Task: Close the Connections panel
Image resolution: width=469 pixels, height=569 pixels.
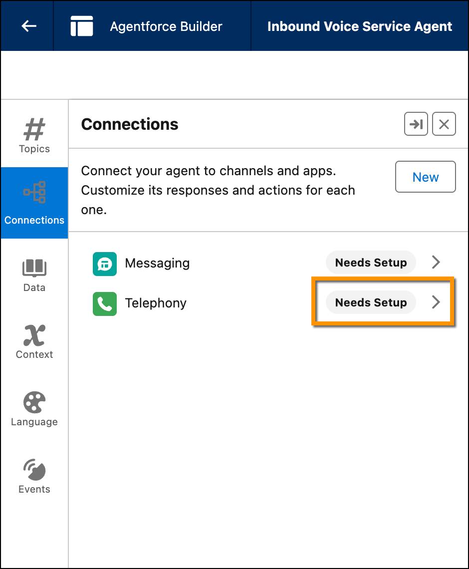Action: (x=444, y=124)
